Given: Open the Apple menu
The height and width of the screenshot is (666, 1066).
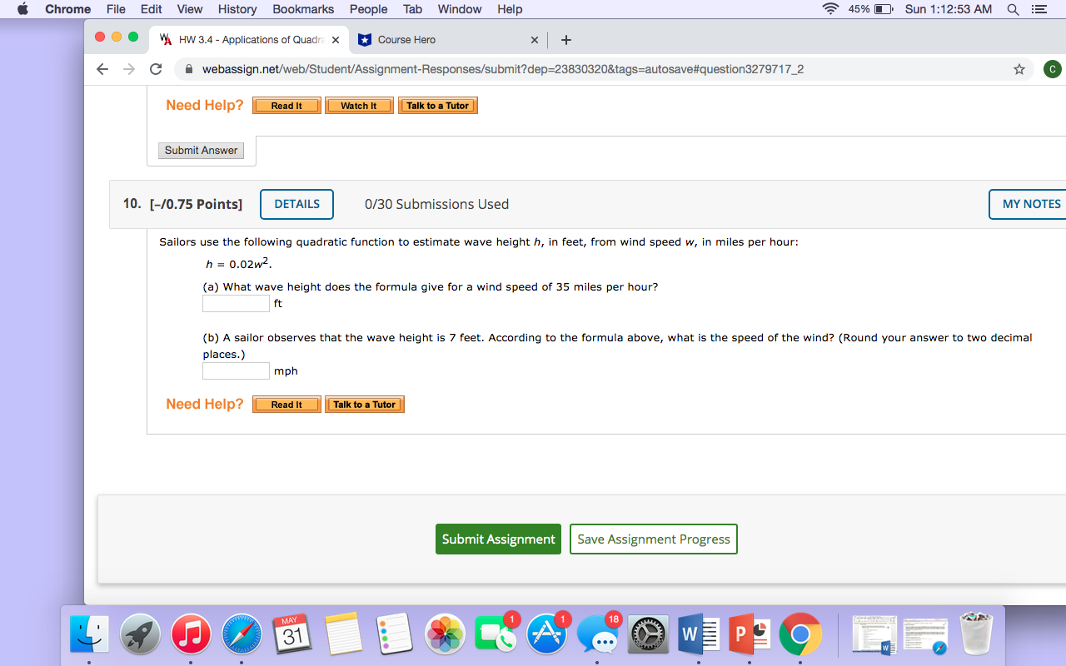Looking at the screenshot, I should (x=22, y=9).
